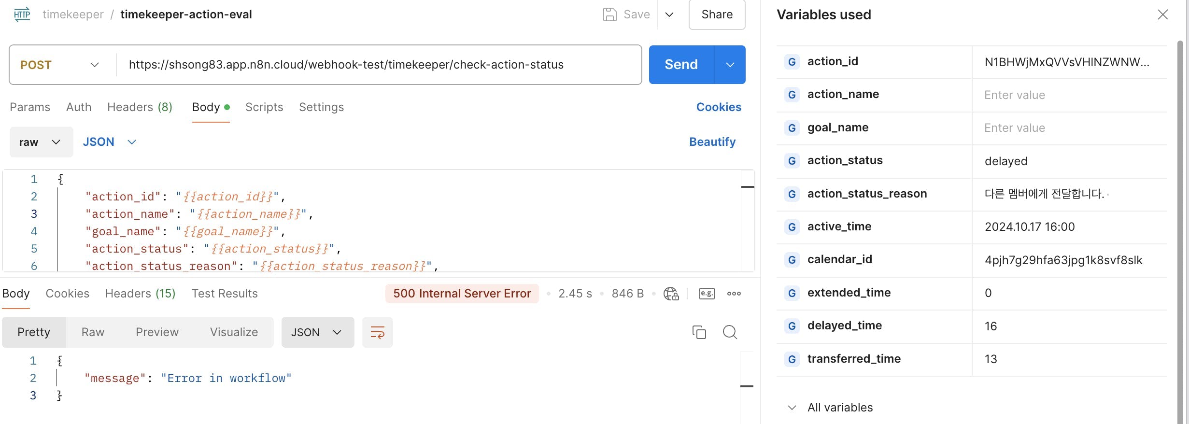Select the Preview response view

click(x=157, y=332)
